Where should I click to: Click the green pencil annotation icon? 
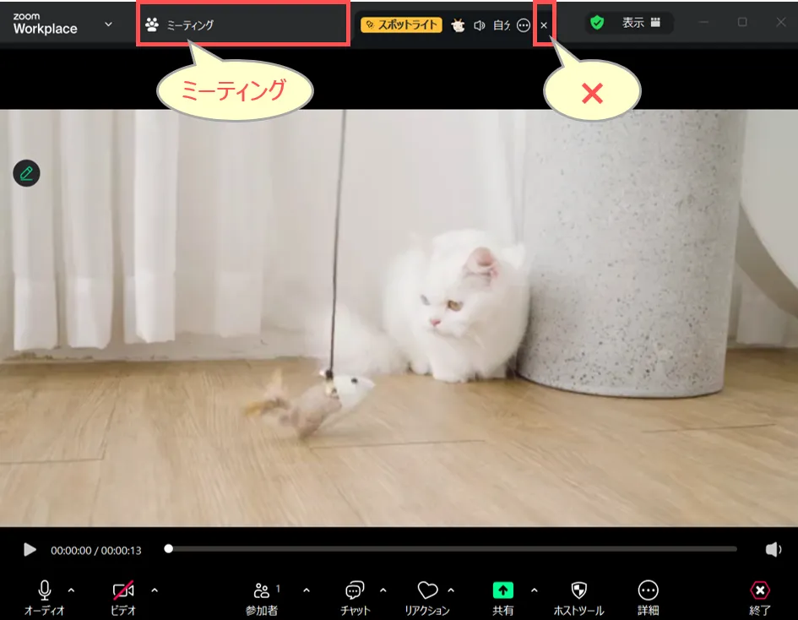(26, 173)
